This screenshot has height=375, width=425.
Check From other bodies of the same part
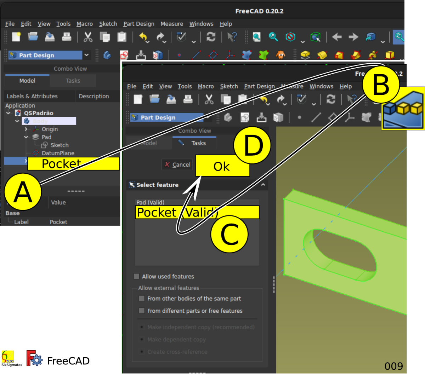click(142, 298)
